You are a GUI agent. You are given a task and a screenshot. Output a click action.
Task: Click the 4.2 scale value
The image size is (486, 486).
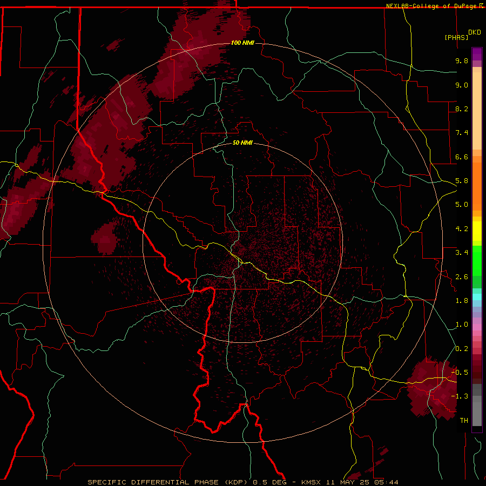click(x=462, y=229)
